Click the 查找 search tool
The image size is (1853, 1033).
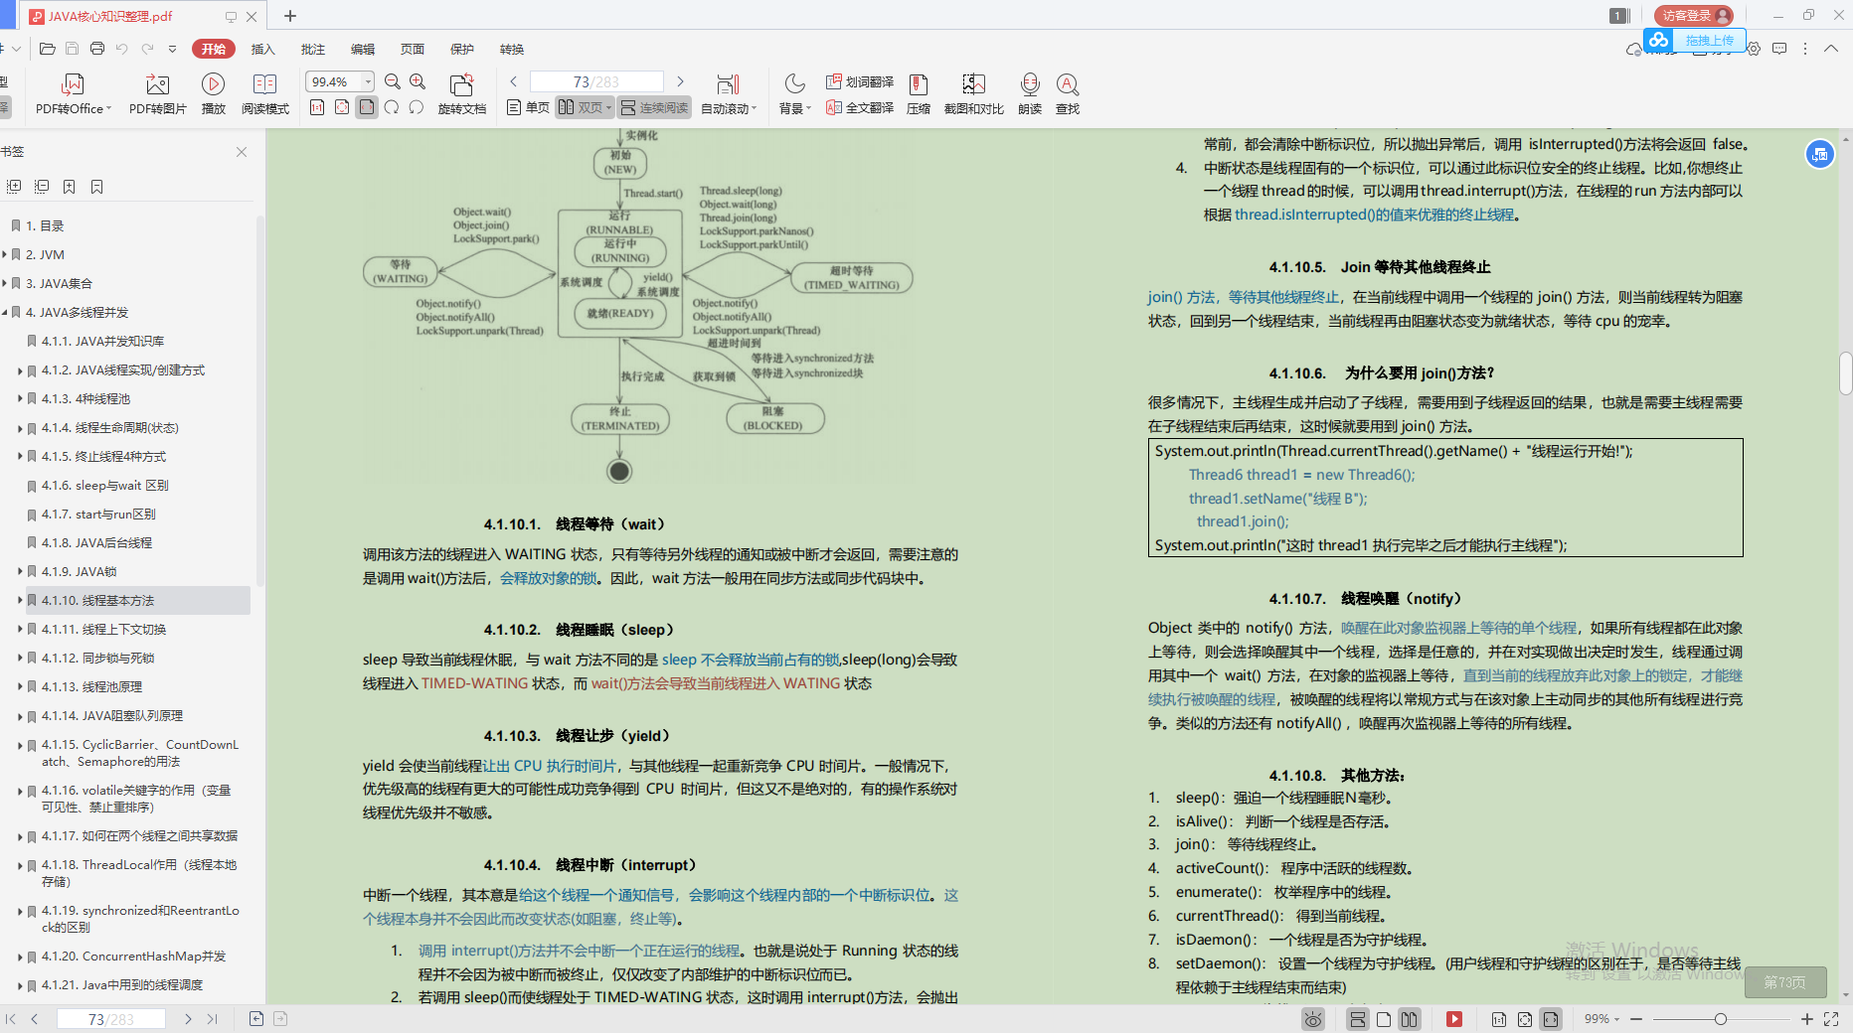tap(1068, 94)
